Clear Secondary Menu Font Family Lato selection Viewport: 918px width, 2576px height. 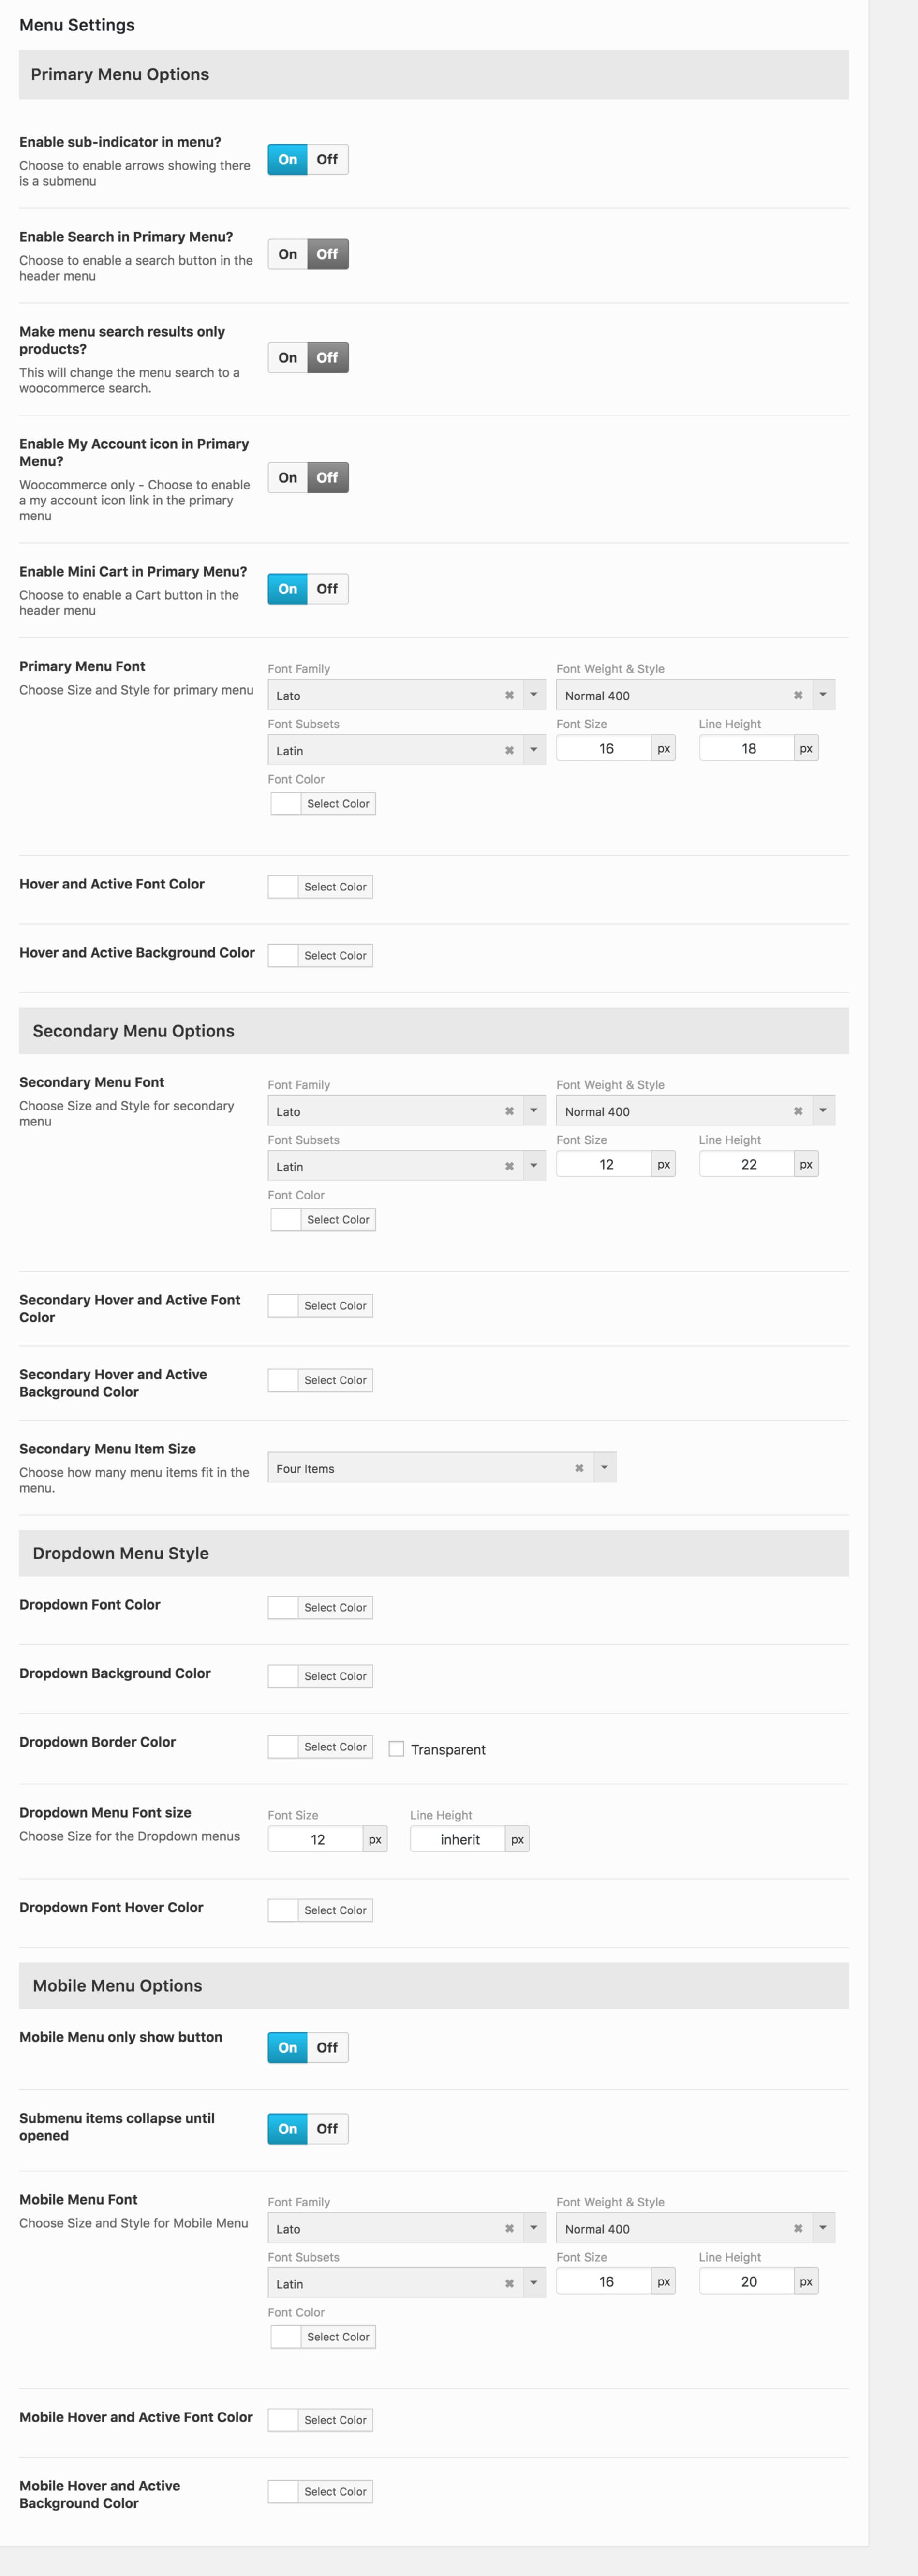(x=509, y=1111)
